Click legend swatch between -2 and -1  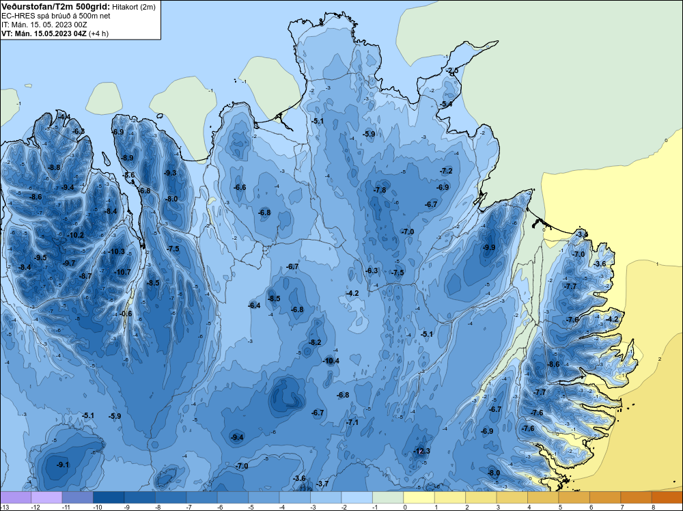point(357,497)
